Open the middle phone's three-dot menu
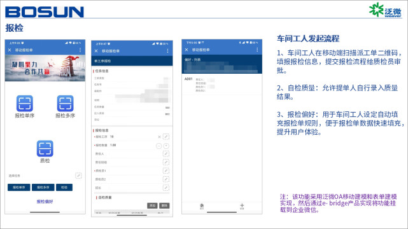 point(167,51)
